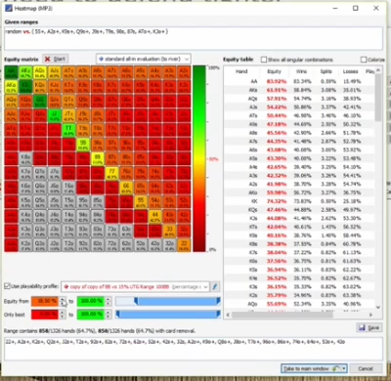Viewport: 391px width, 381px height.
Task: Decrease the Only best 'to' value with down arrow
Action: (x=109, y=317)
